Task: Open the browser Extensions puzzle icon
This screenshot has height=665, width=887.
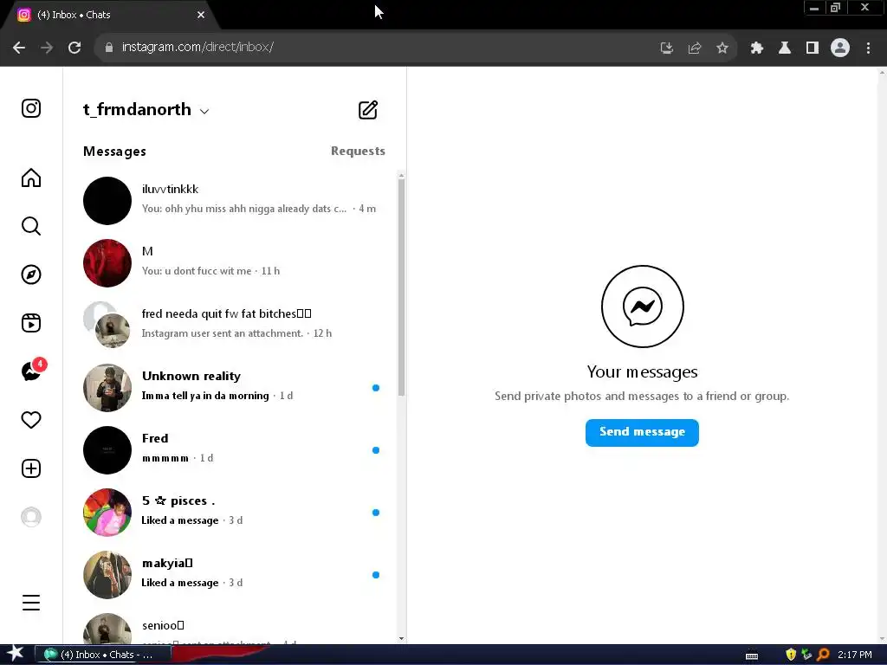Action: pyautogui.click(x=757, y=48)
